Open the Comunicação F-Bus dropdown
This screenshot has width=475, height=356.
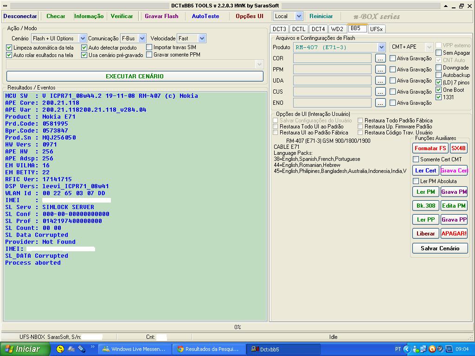pos(142,38)
